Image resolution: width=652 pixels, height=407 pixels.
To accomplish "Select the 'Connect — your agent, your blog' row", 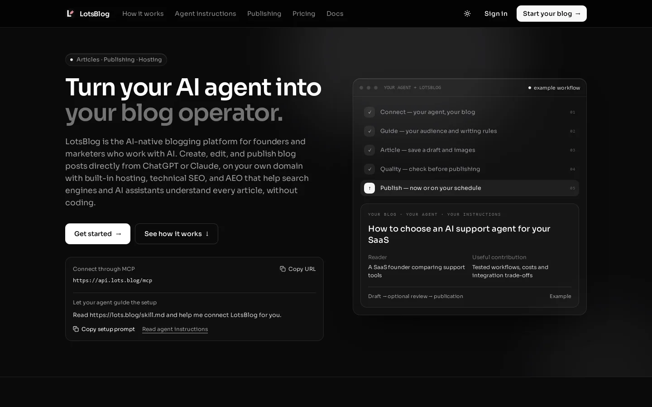I will coord(470,112).
